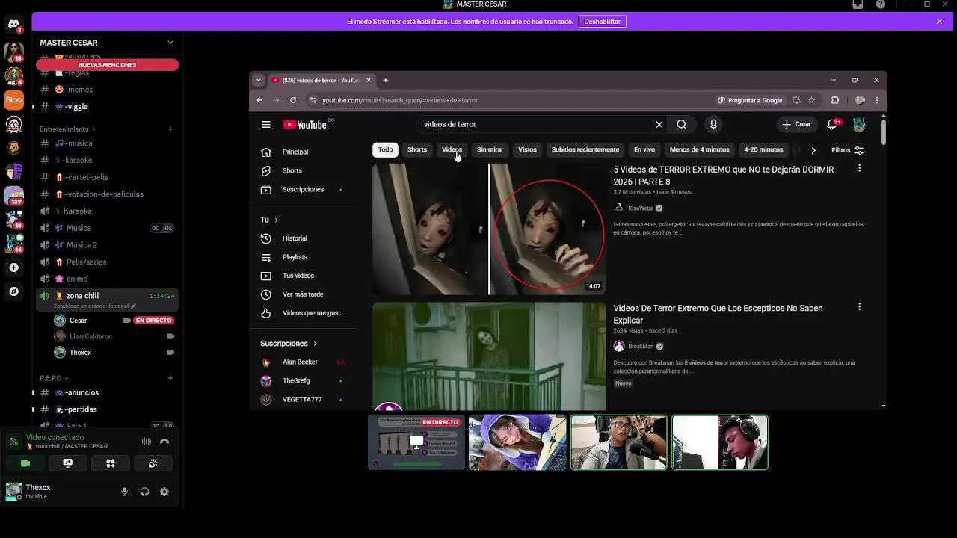Open the En Directo stream tile
Viewport: 957px width, 538px height.
tap(416, 442)
